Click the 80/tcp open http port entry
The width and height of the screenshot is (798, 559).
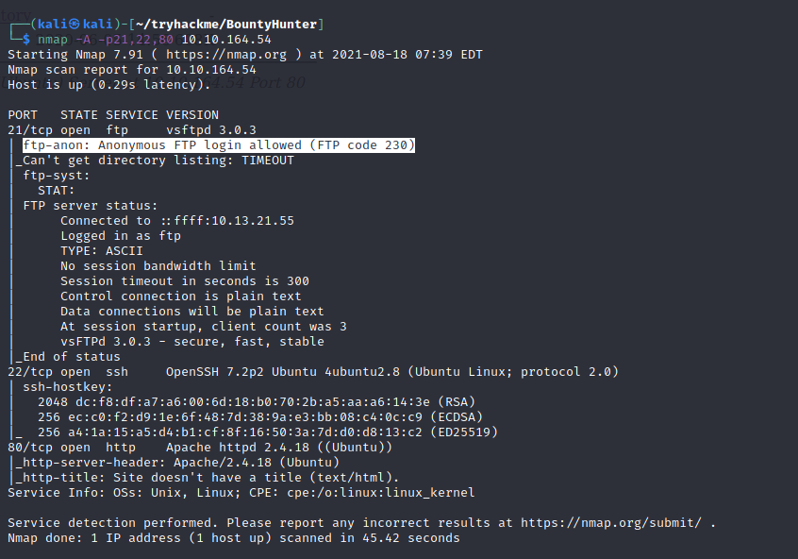[x=70, y=448]
